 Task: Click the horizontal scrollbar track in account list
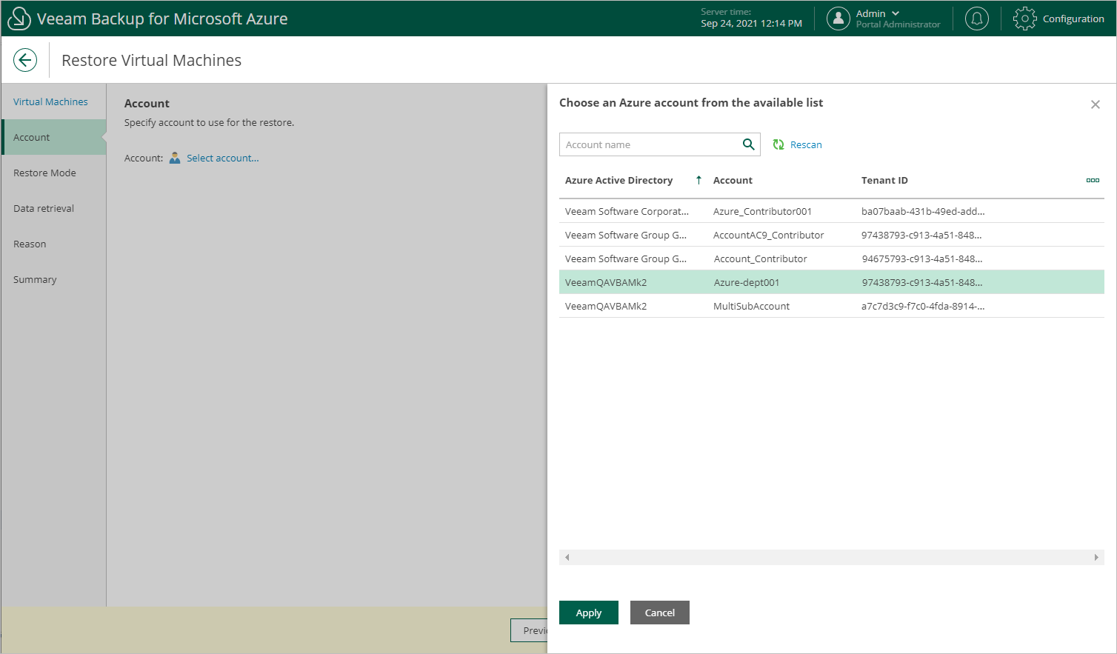coord(832,557)
